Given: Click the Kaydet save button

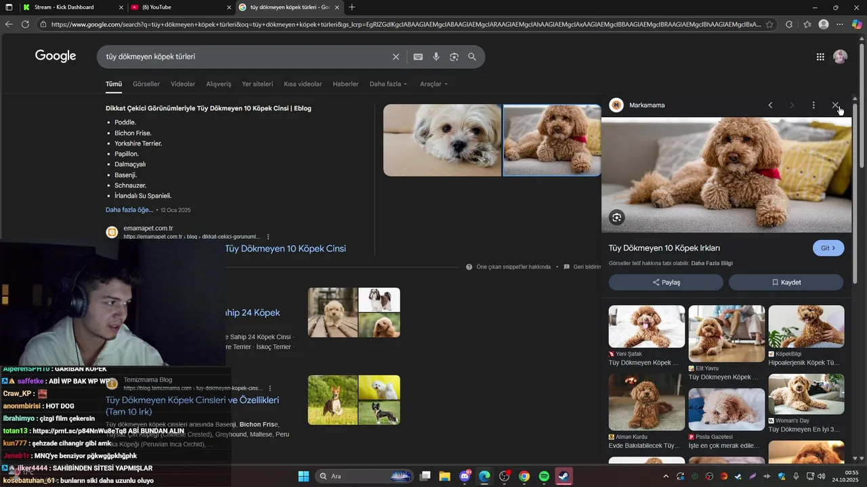Looking at the screenshot, I should click(x=786, y=282).
